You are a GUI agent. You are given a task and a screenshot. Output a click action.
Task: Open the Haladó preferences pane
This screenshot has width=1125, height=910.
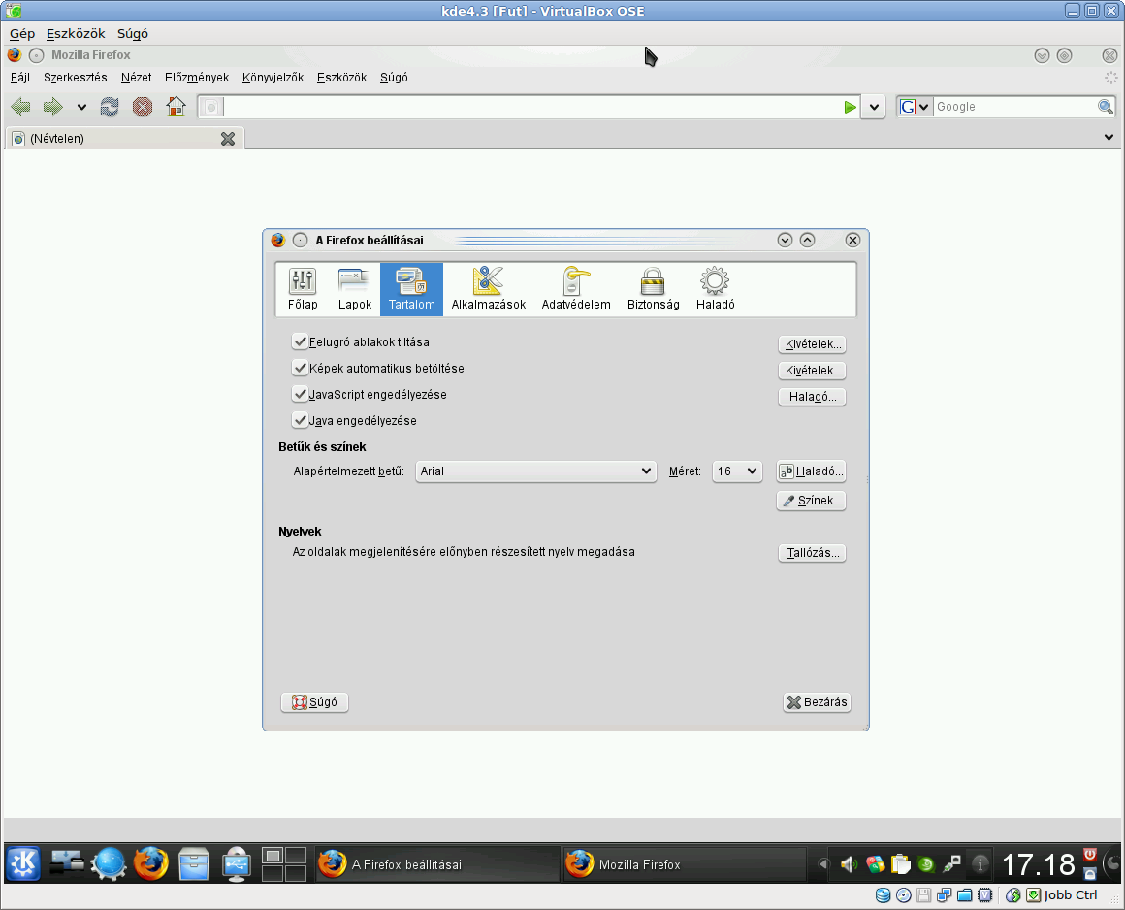pyautogui.click(x=716, y=289)
